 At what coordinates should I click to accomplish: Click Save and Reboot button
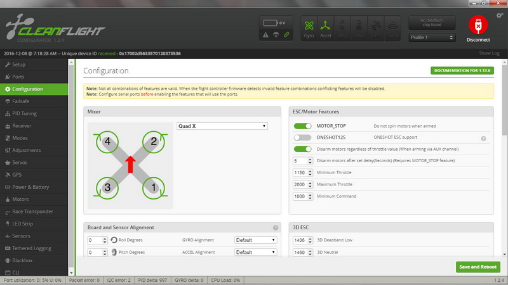pos(478,267)
